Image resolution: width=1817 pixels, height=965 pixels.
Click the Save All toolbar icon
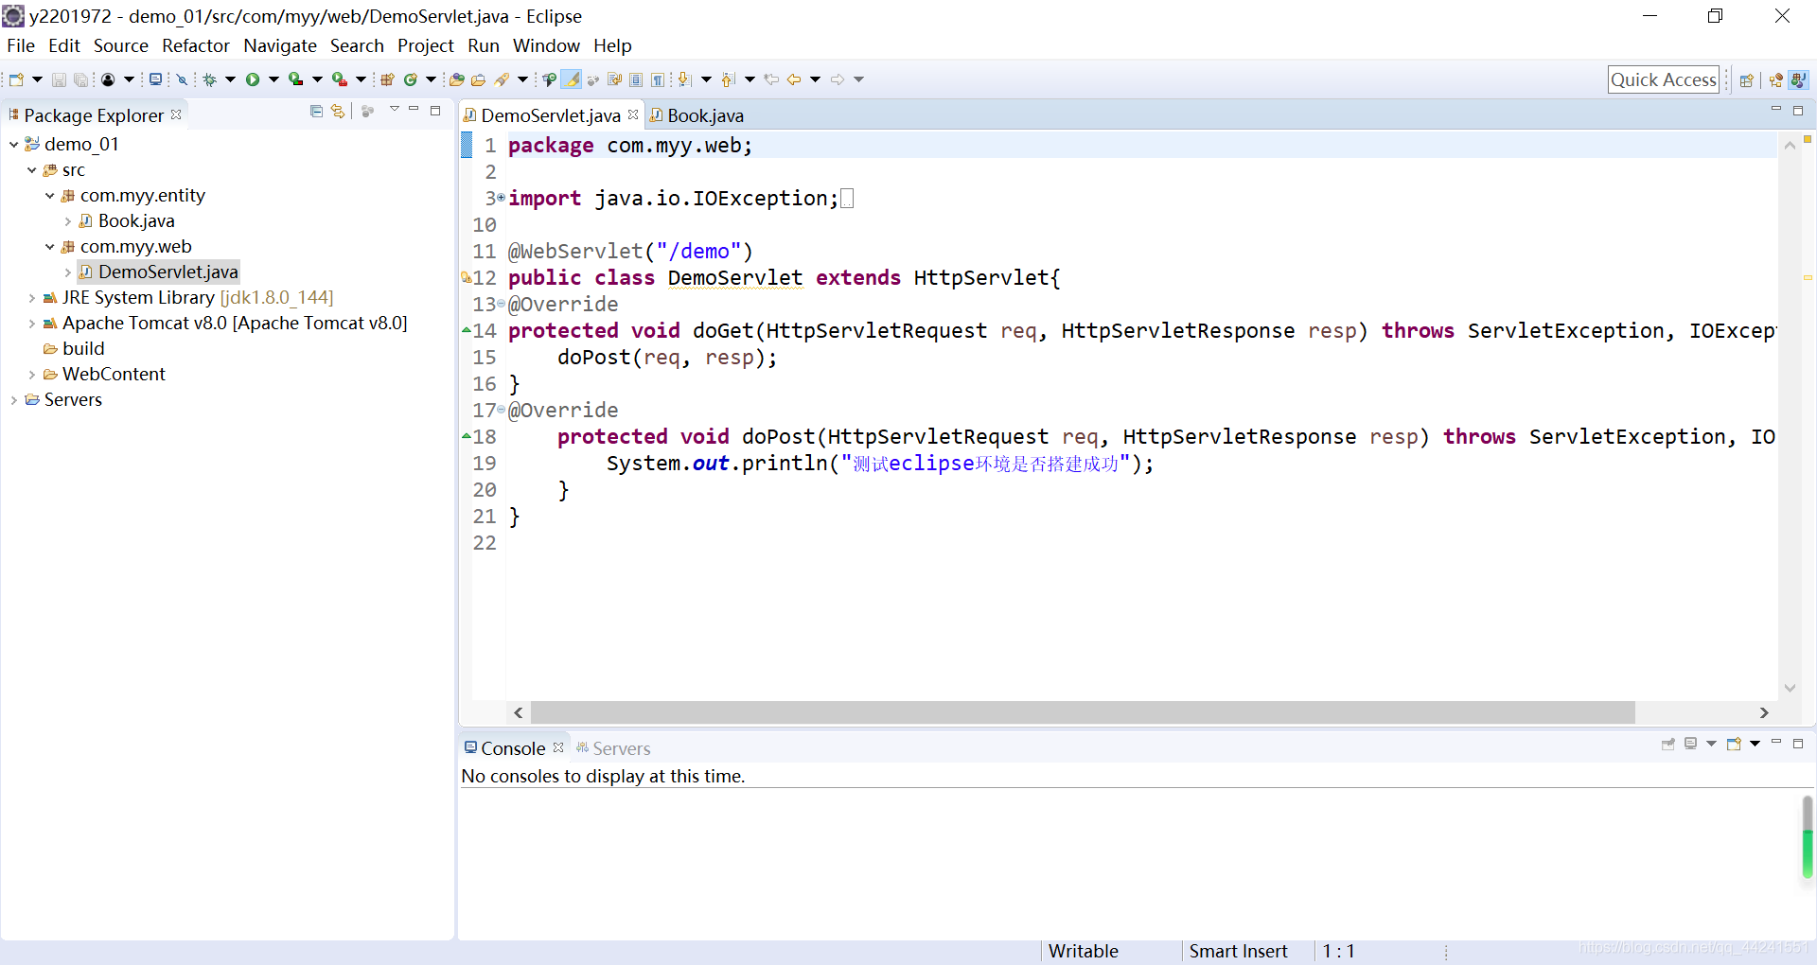tap(80, 79)
